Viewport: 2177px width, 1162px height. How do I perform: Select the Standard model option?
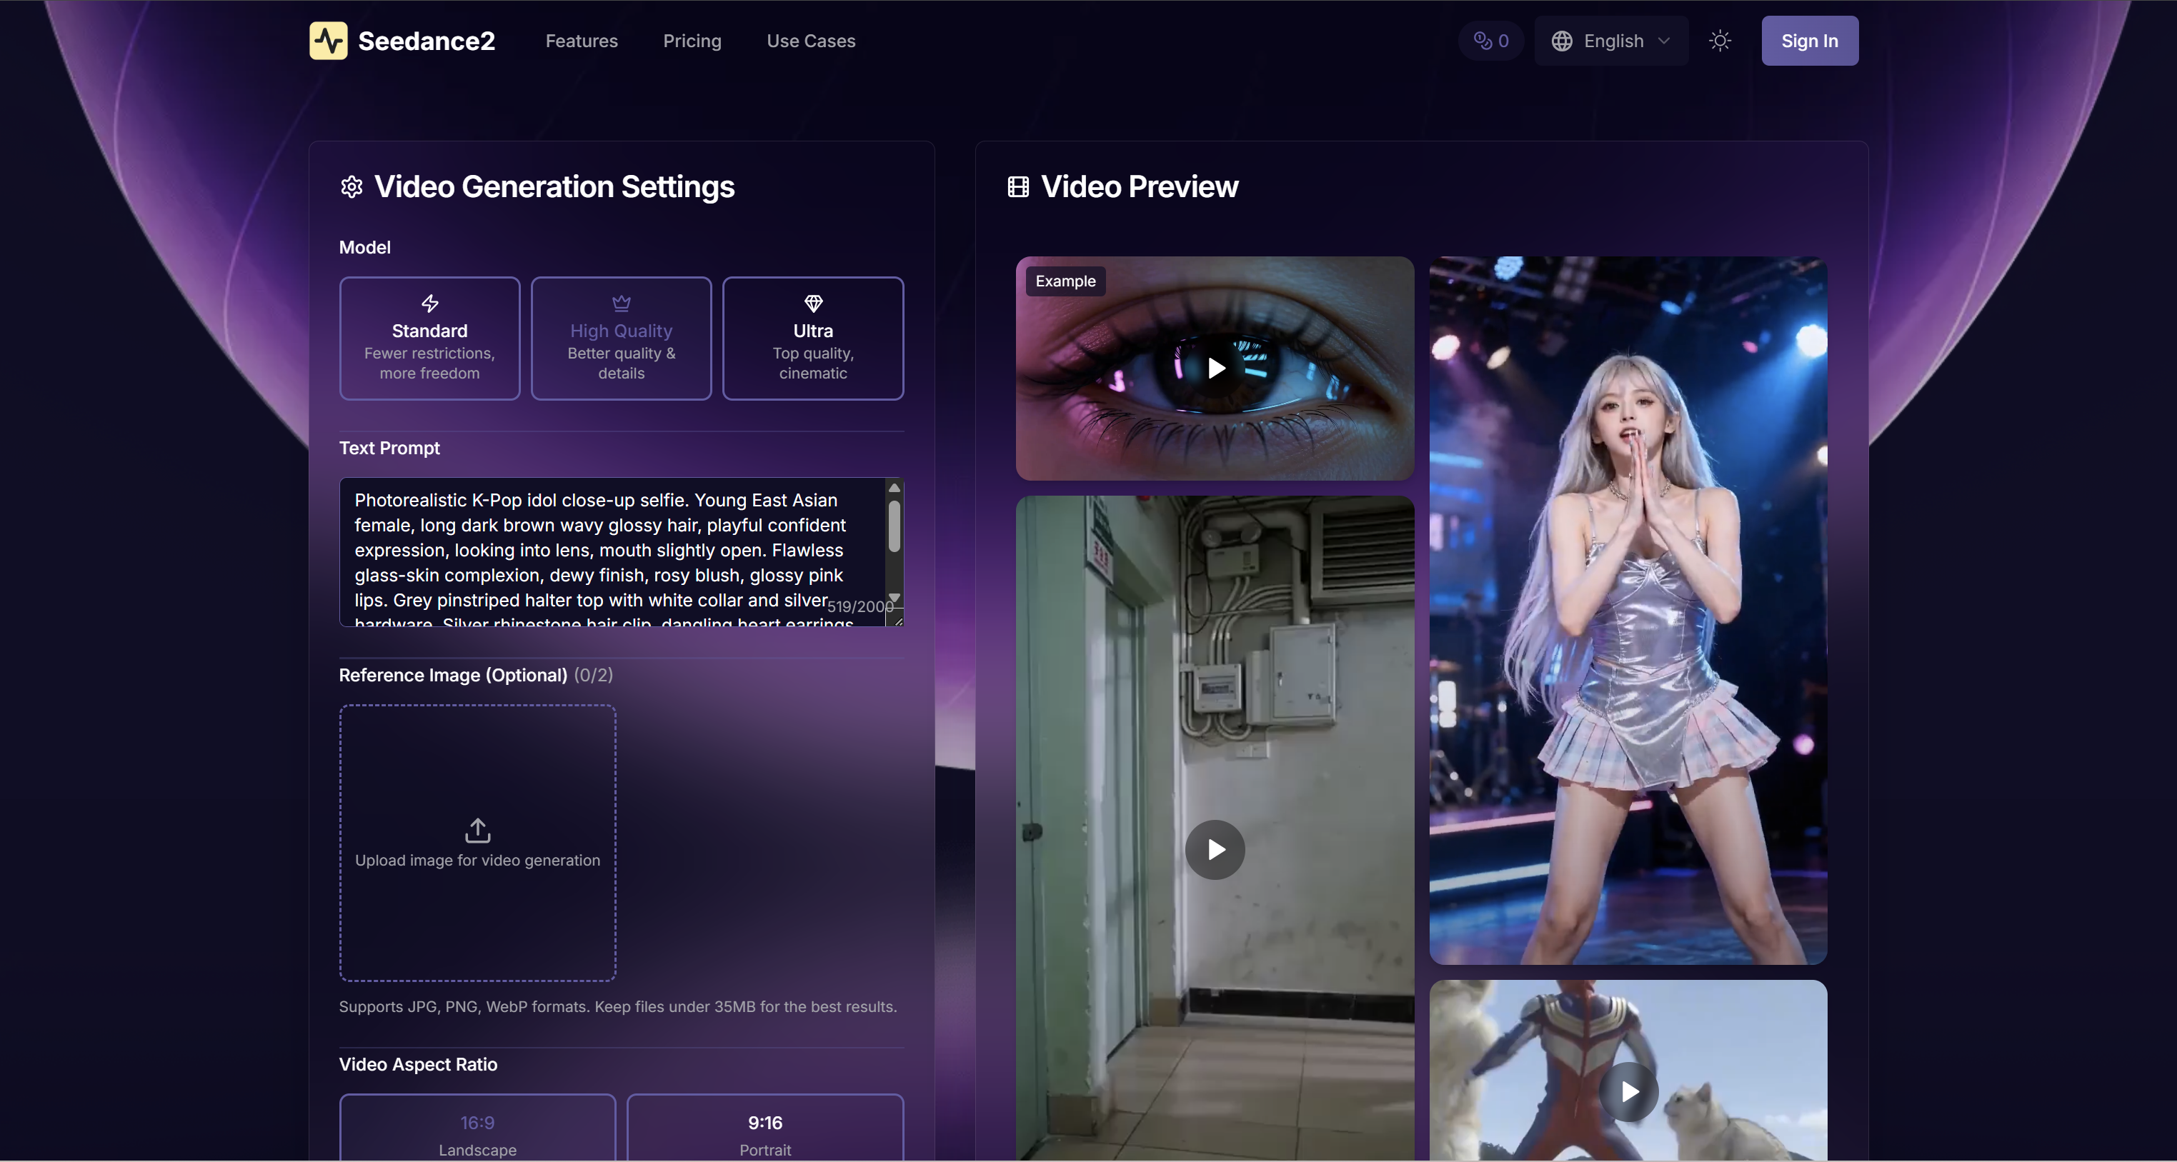pyautogui.click(x=429, y=338)
